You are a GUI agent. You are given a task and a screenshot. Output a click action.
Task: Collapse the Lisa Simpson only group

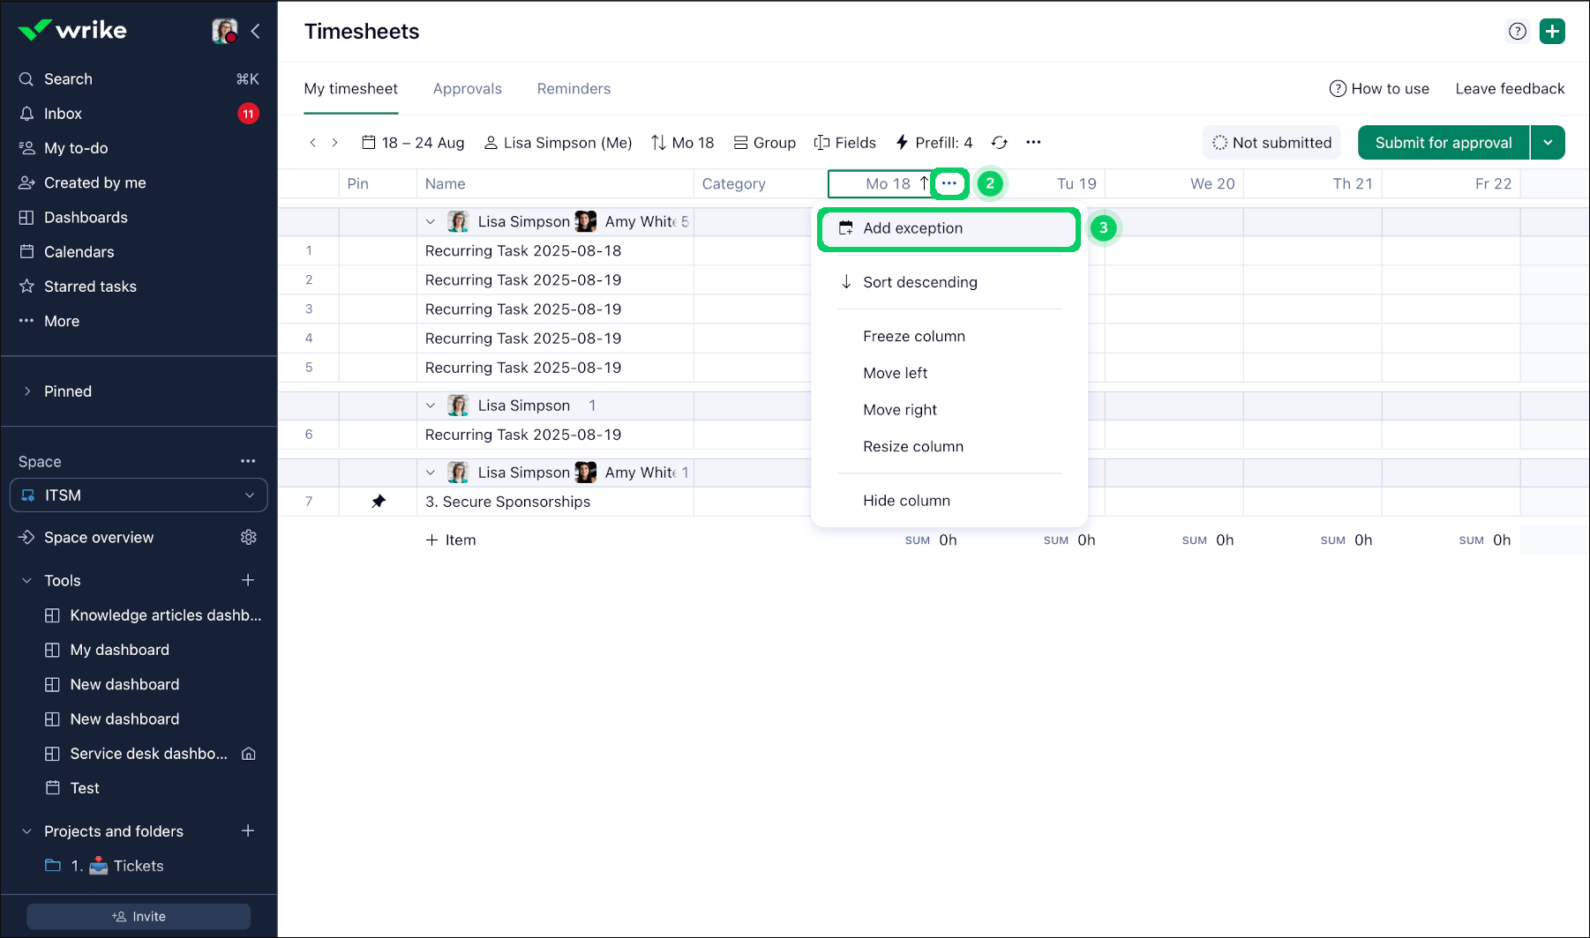coord(431,406)
